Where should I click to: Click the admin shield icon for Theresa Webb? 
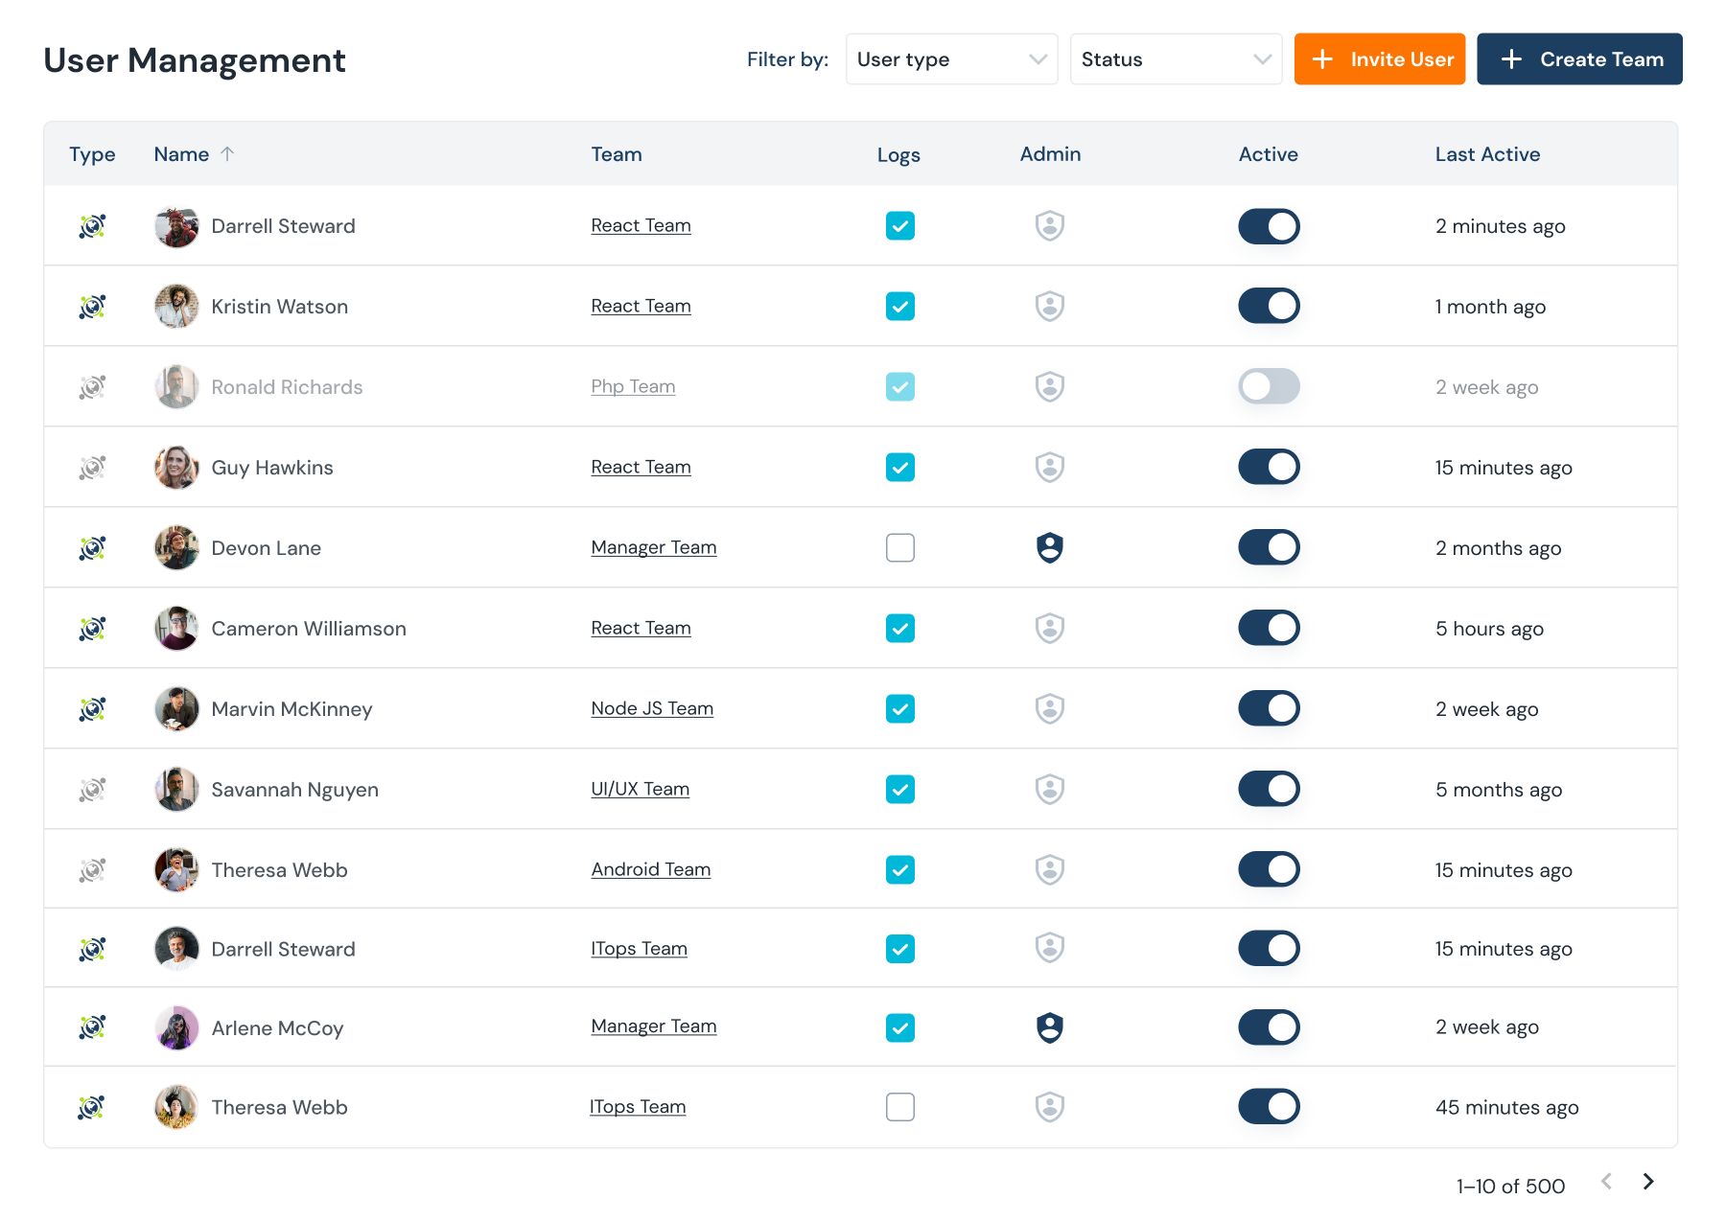1050,869
